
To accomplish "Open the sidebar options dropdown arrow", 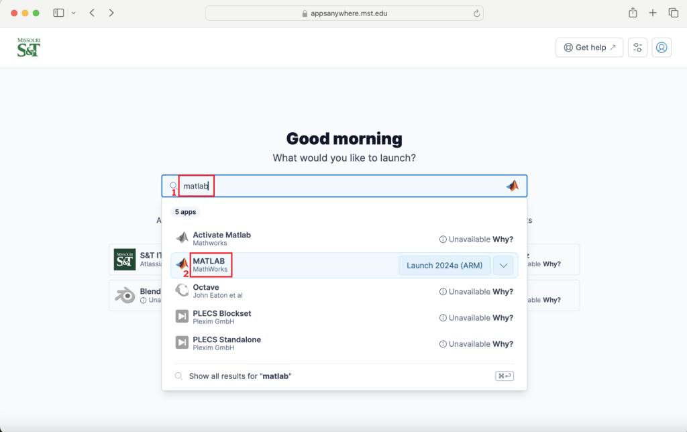I will pos(74,13).
